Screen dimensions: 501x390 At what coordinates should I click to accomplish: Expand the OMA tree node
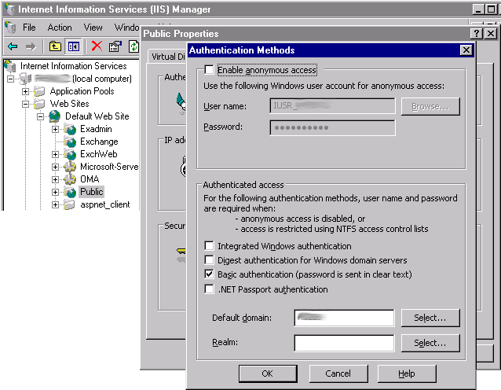[55, 179]
